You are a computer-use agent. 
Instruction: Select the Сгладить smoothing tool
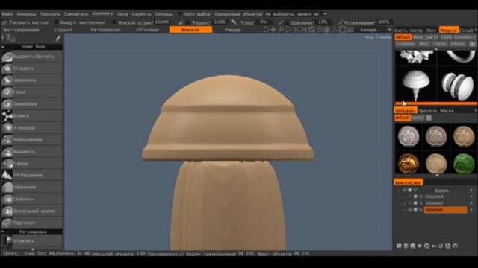point(31,68)
